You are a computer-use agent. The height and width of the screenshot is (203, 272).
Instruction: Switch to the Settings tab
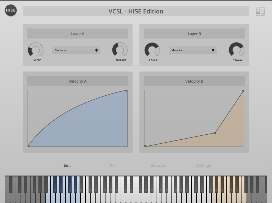point(204,166)
